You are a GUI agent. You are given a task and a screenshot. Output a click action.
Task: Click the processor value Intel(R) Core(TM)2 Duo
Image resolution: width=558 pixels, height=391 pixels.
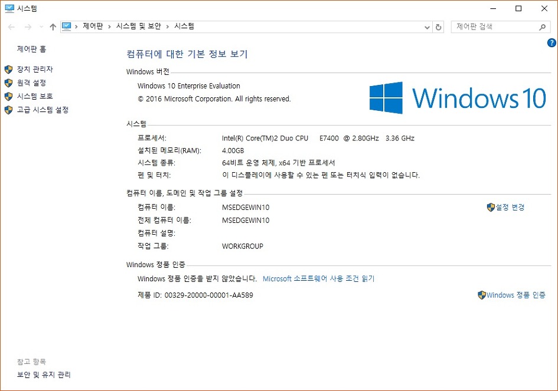click(318, 138)
